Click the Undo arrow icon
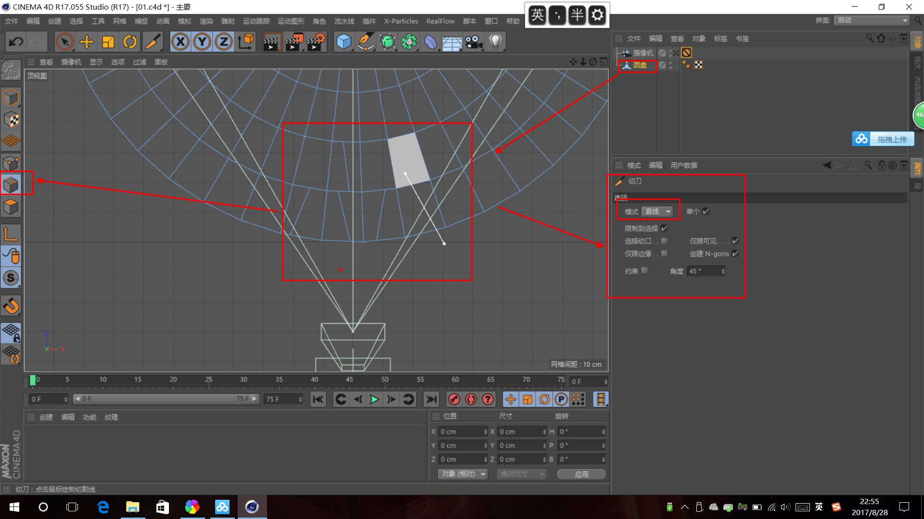924x519 pixels. pyautogui.click(x=16, y=42)
